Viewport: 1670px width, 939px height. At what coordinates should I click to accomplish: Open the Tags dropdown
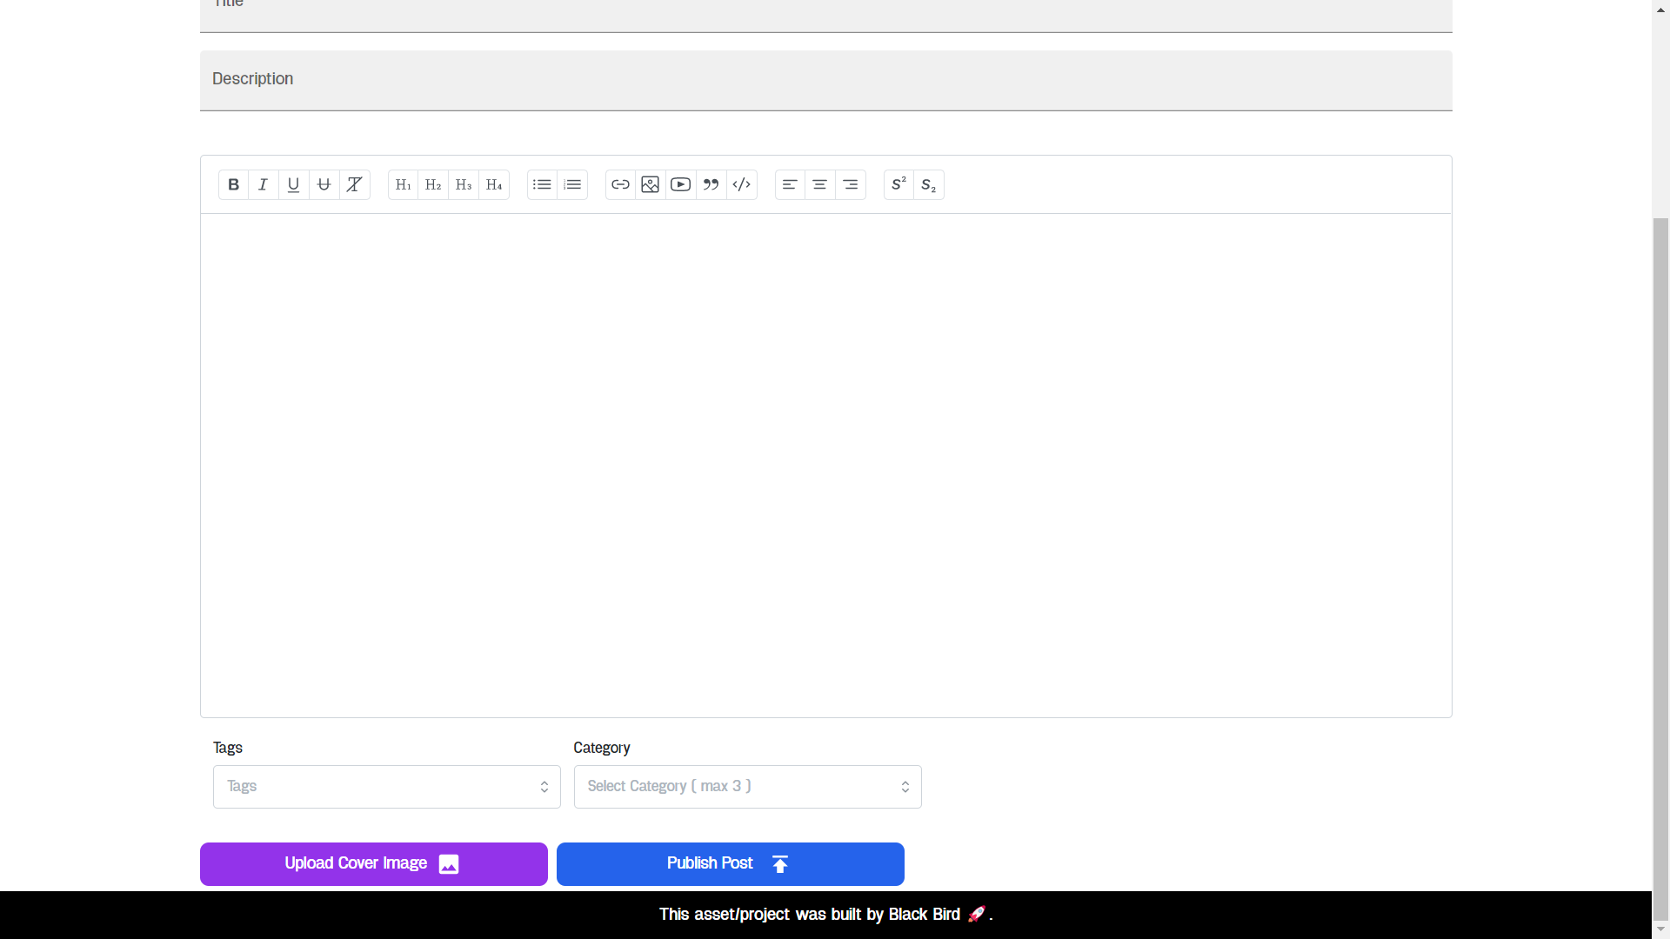coord(386,787)
